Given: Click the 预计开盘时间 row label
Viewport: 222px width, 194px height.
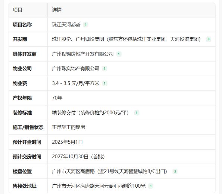Looking at the screenshot, I should 27,142.
